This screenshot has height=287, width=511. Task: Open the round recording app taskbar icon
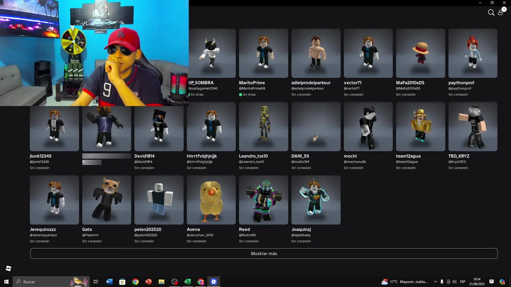coord(174,282)
